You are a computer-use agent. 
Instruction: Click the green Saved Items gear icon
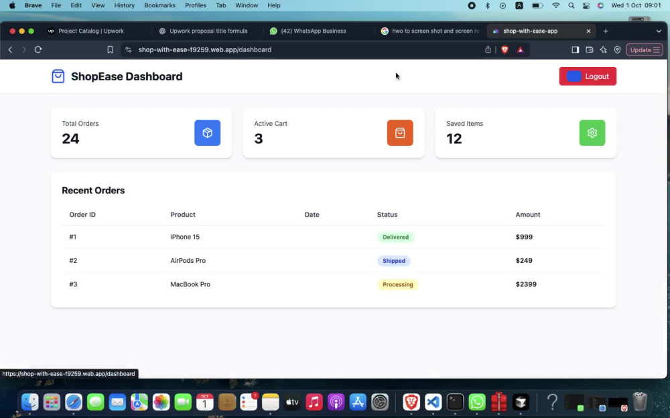592,132
